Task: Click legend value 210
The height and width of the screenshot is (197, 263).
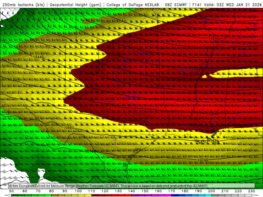Action: tap(225, 191)
